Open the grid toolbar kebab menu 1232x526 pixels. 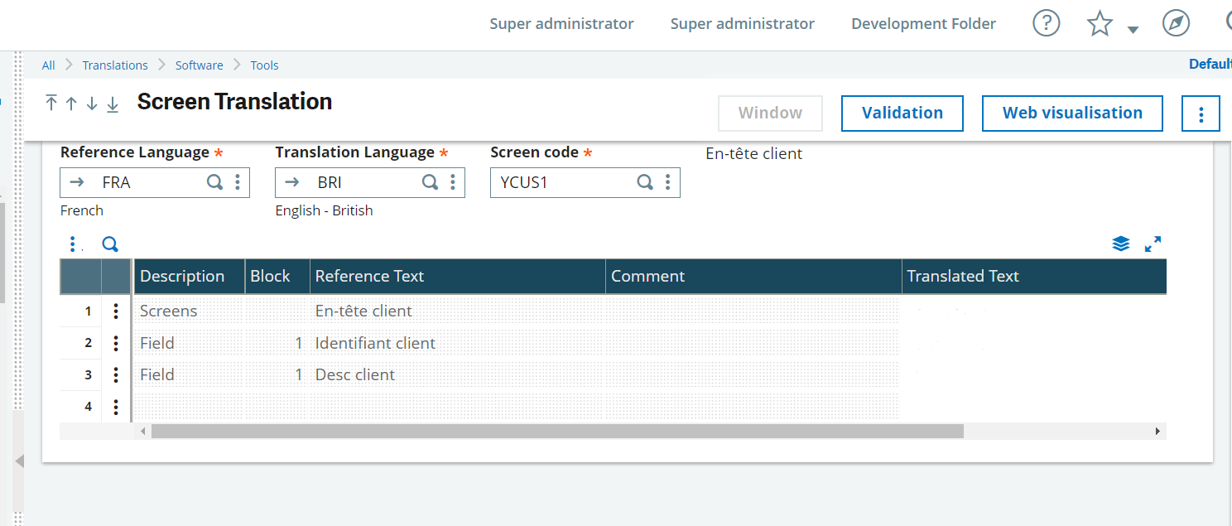73,244
